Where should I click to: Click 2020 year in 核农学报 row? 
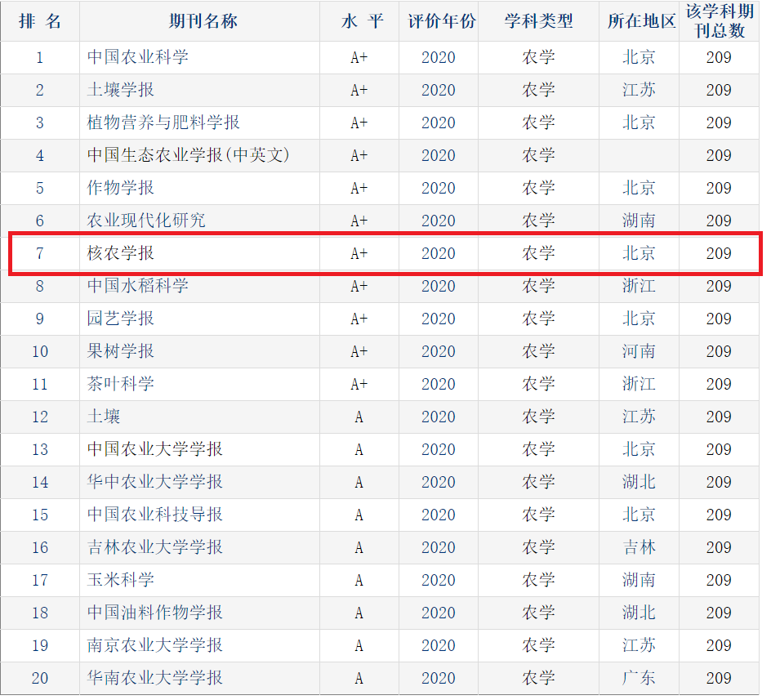pyautogui.click(x=438, y=253)
